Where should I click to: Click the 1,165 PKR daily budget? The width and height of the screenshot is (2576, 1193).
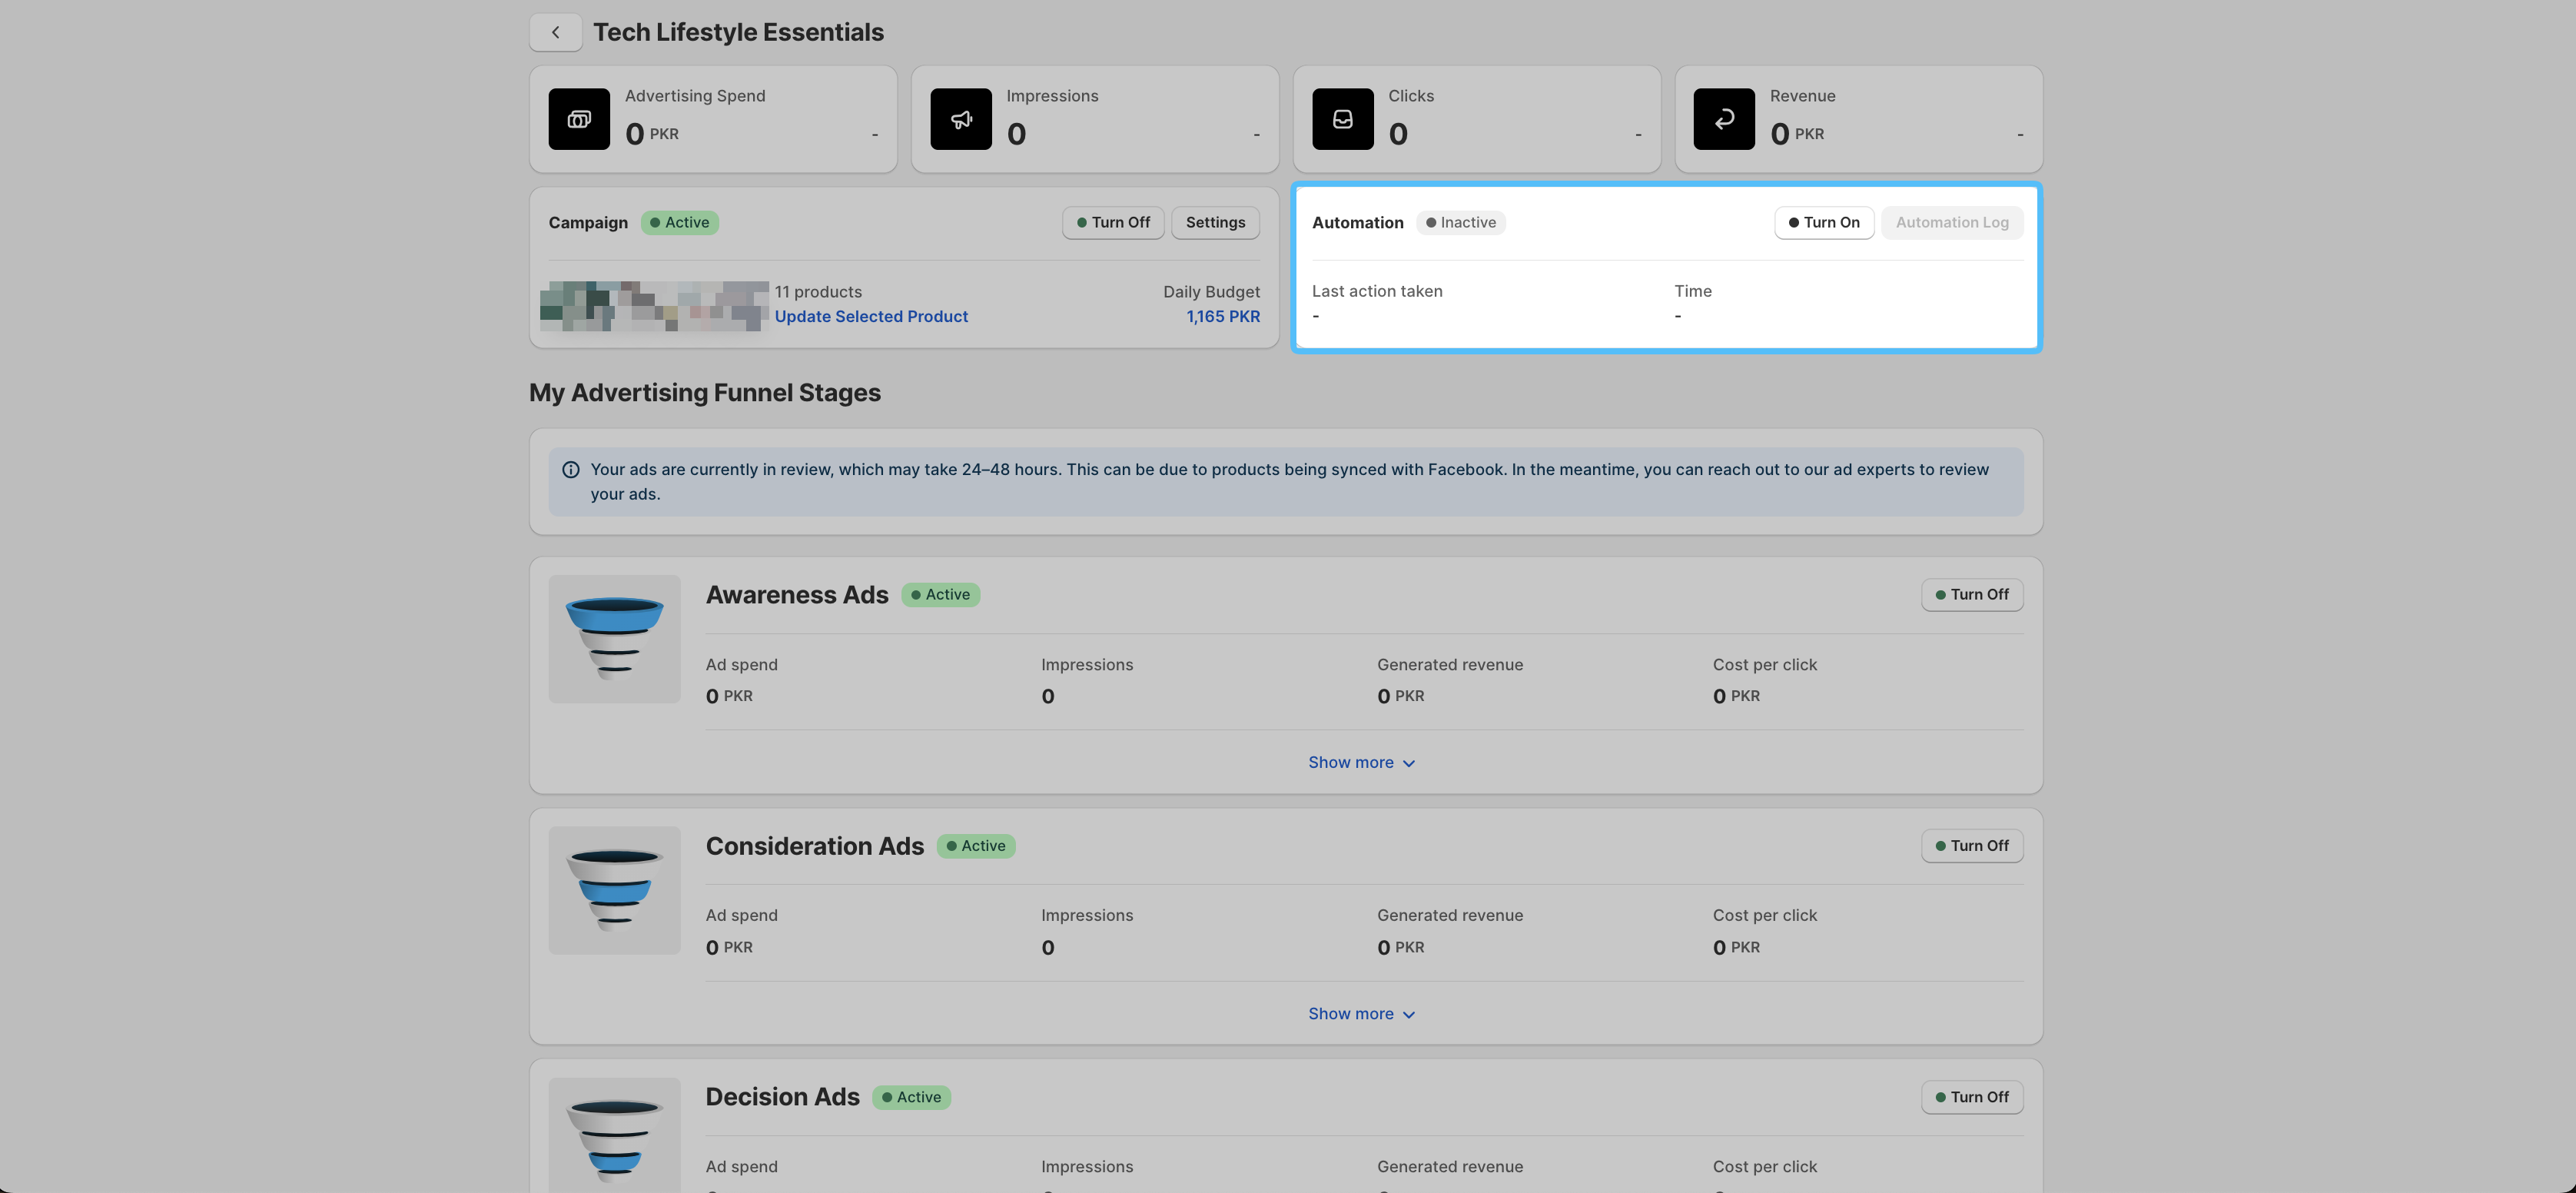click(x=1223, y=317)
